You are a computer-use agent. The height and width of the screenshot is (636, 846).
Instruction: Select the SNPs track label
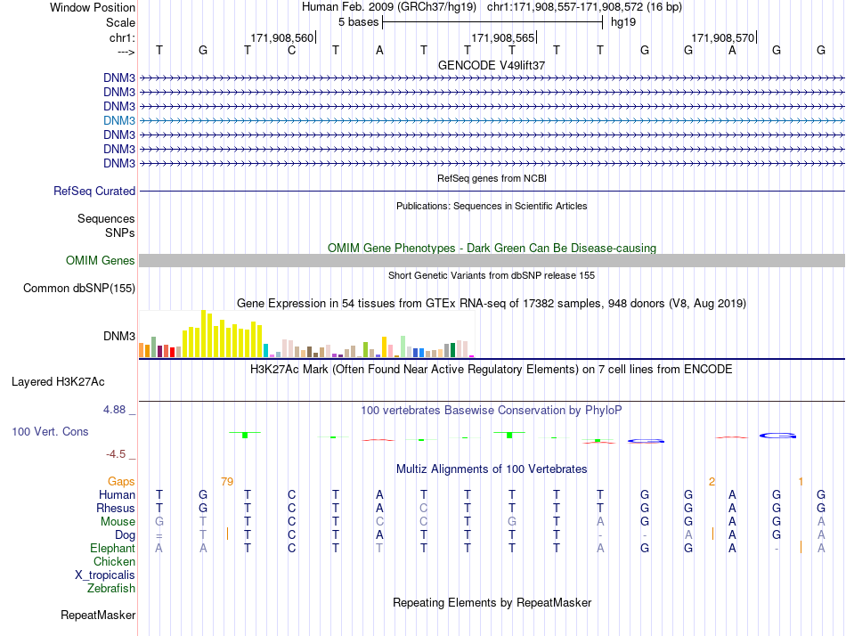tap(120, 232)
